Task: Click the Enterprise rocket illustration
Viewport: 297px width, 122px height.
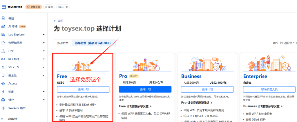Action: (269, 63)
